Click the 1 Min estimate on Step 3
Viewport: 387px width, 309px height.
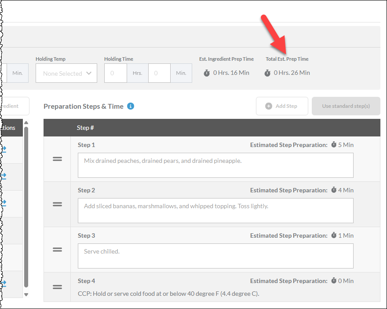point(346,235)
